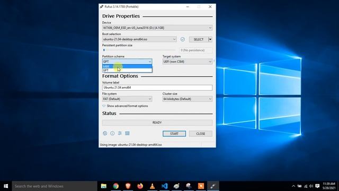Open VLC media player from the taskbar
This screenshot has width=339, height=191.
click(153, 186)
